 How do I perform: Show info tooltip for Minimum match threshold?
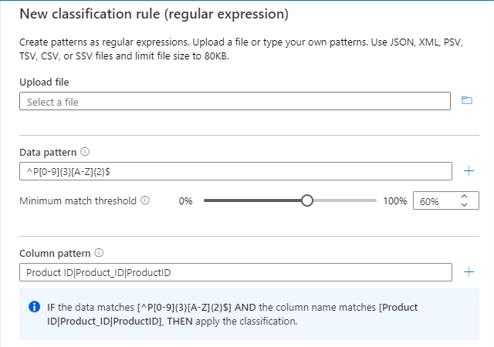pos(145,200)
